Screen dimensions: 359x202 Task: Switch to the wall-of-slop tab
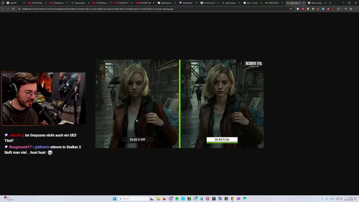(x=231, y=3)
